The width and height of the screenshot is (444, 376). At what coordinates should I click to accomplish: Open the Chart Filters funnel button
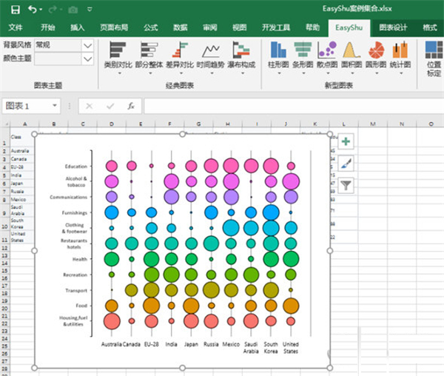[x=346, y=186]
